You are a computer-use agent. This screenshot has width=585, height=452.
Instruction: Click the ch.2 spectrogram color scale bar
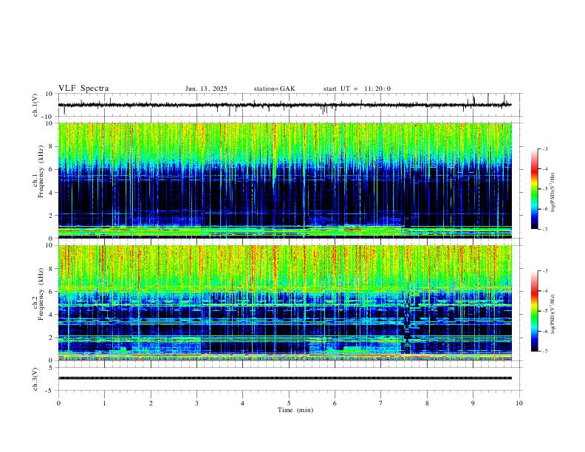point(535,311)
